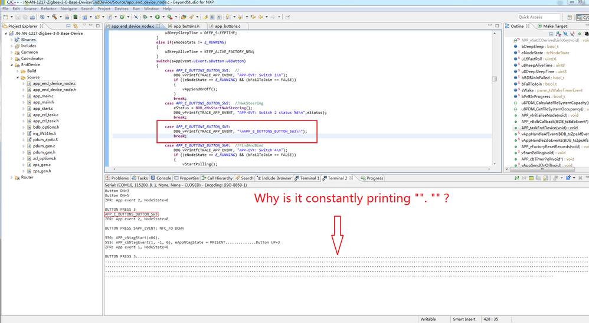
Task: Switch to app_buttons.c editor tab
Action: [227, 27]
